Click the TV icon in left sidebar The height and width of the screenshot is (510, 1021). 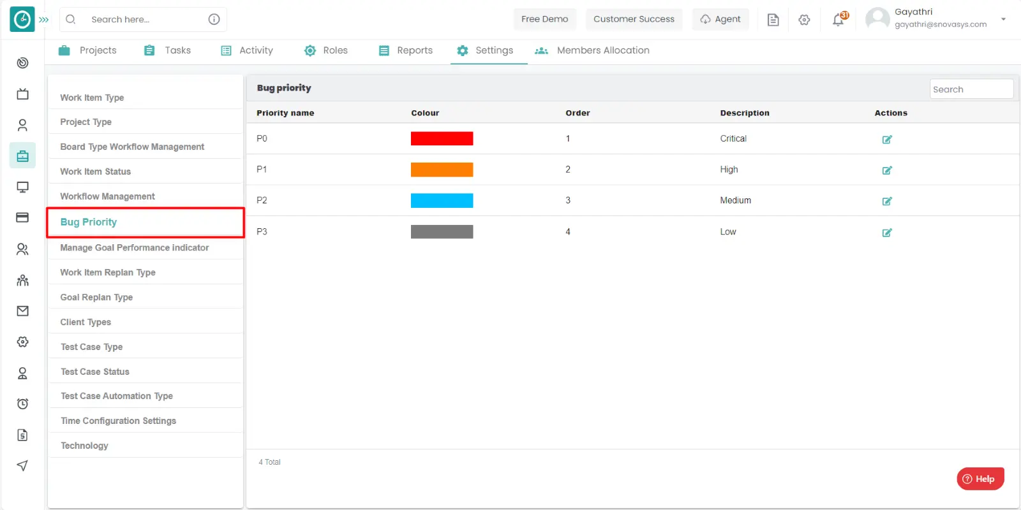[22, 94]
